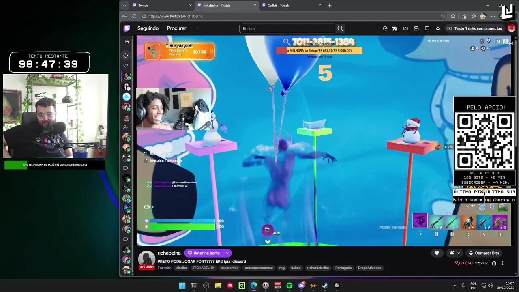Click richabelha avatar with AO VIVO badge
This screenshot has width=519, height=292.
pos(146,260)
